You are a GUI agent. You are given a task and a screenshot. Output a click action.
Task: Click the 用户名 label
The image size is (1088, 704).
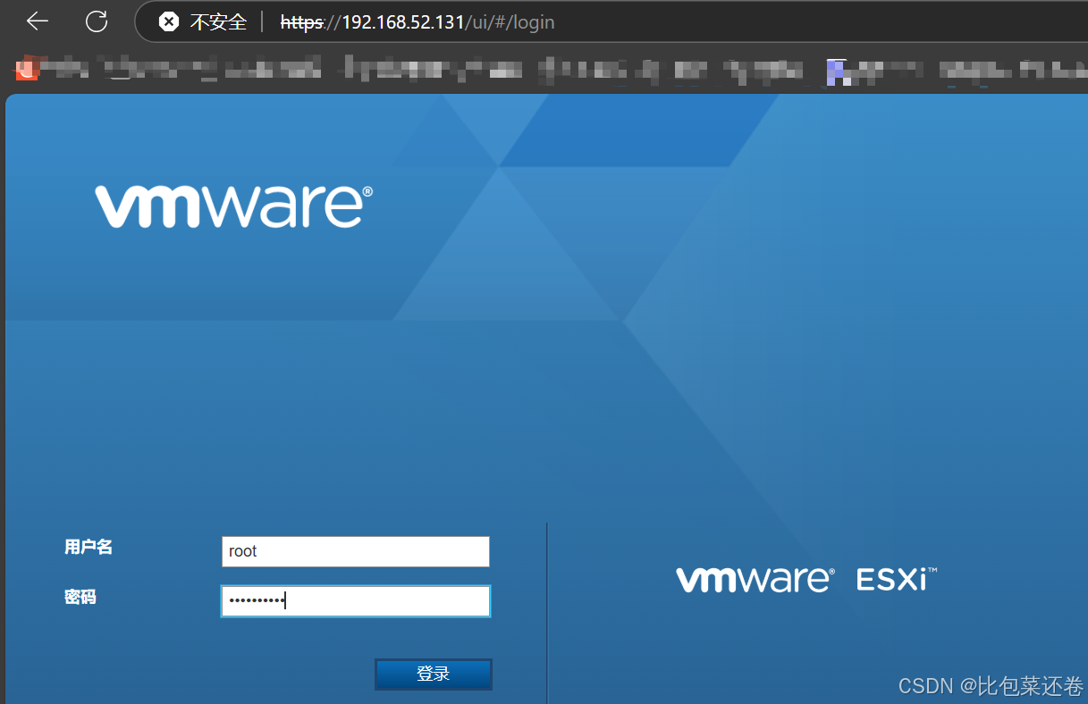(x=89, y=547)
